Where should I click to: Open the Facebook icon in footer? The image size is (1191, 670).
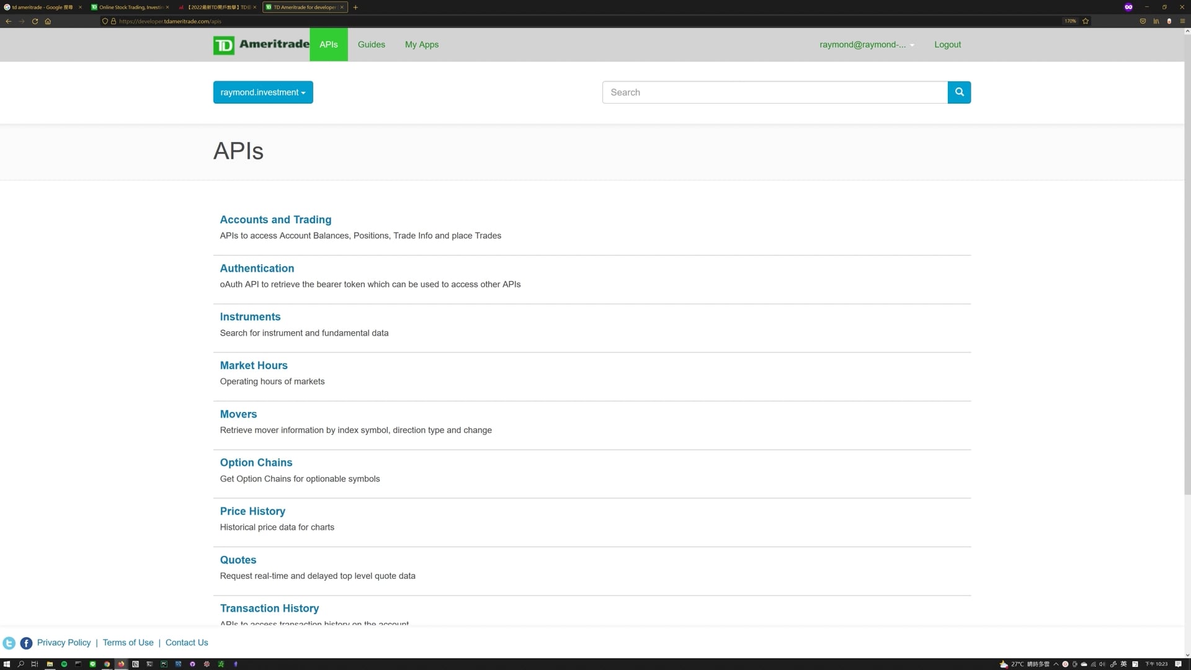[x=26, y=643]
